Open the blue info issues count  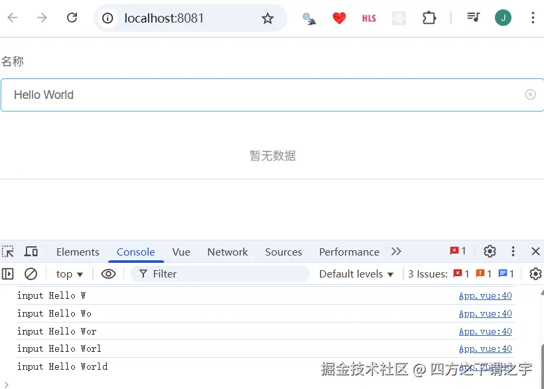(x=506, y=273)
